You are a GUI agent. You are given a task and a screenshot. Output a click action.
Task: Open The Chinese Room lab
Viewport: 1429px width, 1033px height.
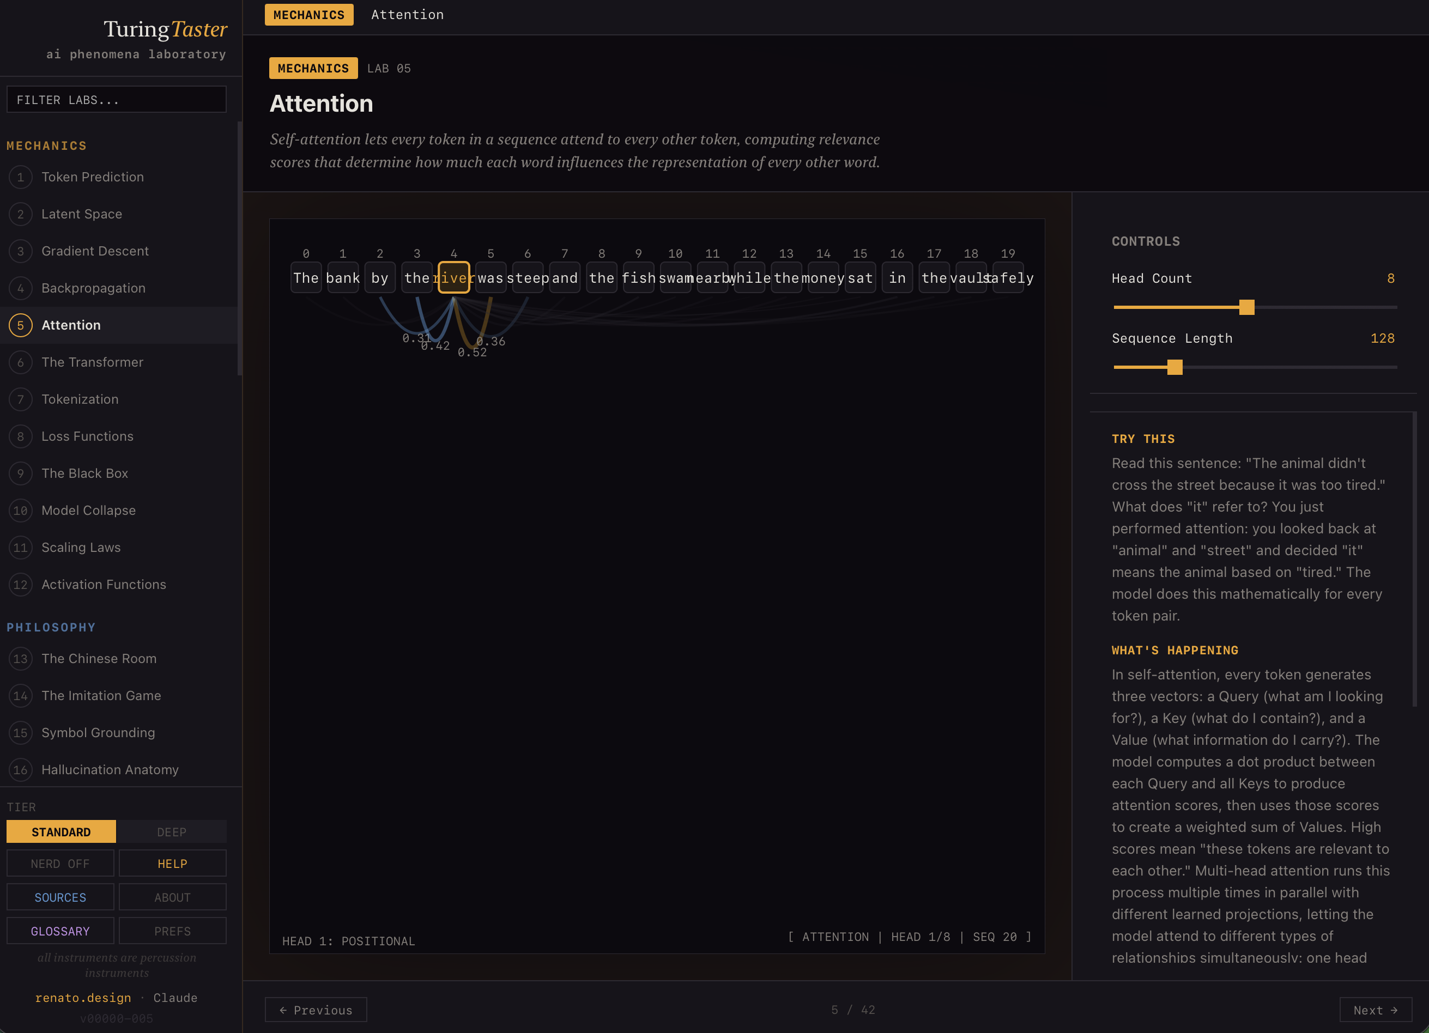[x=99, y=658]
